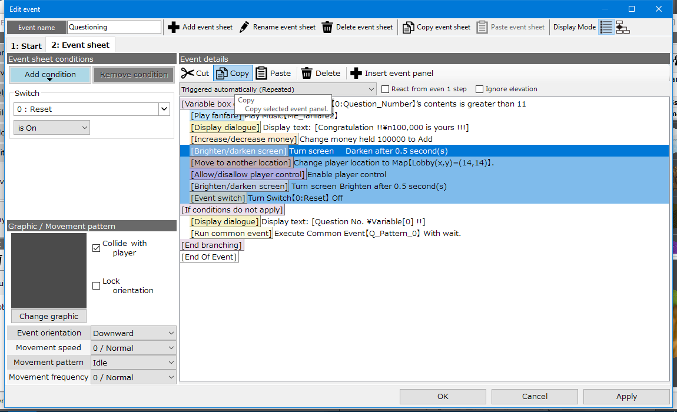Select the '2: Event sheet' tab
The image size is (677, 412).
(x=80, y=45)
